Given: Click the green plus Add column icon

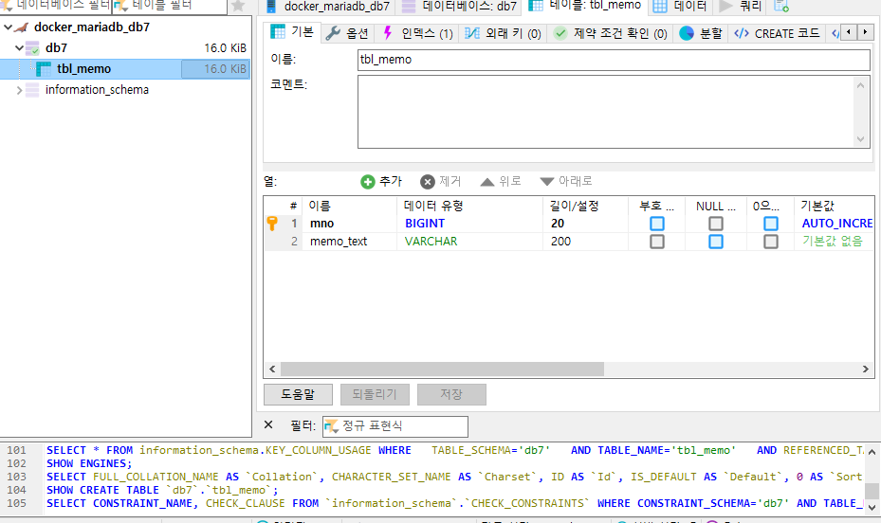Looking at the screenshot, I should [x=367, y=182].
